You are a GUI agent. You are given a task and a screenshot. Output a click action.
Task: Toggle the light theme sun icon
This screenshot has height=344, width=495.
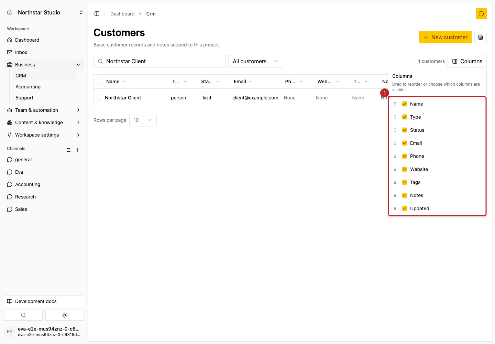[65, 315]
